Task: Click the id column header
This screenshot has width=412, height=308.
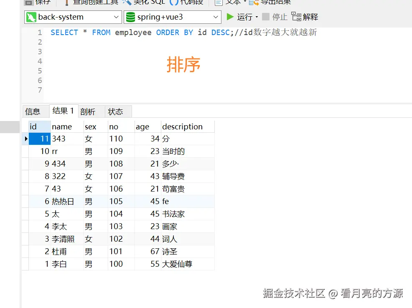Action: pos(39,127)
